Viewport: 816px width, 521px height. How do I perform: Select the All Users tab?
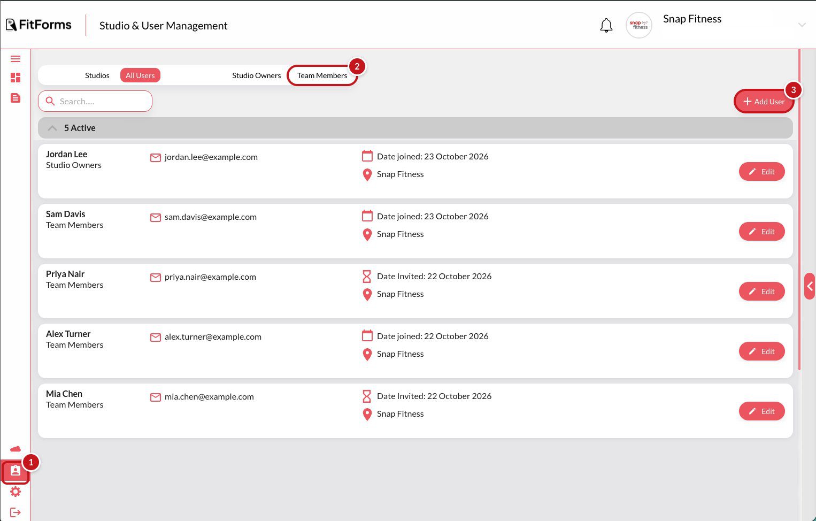140,75
